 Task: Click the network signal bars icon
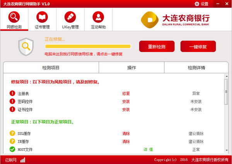coord(23,160)
